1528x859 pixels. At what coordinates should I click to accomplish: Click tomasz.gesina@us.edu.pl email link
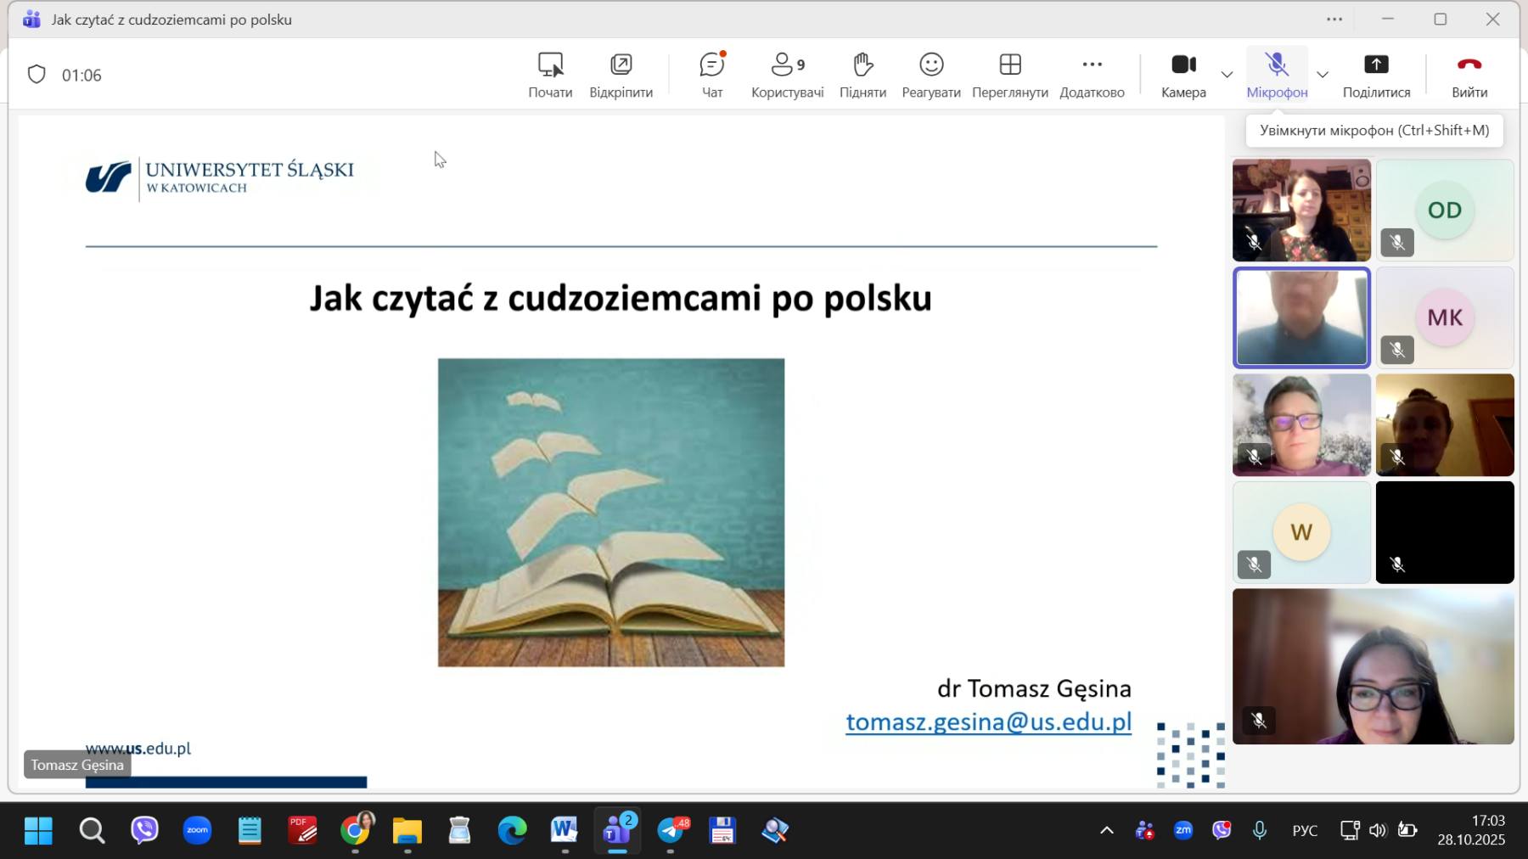click(x=988, y=721)
